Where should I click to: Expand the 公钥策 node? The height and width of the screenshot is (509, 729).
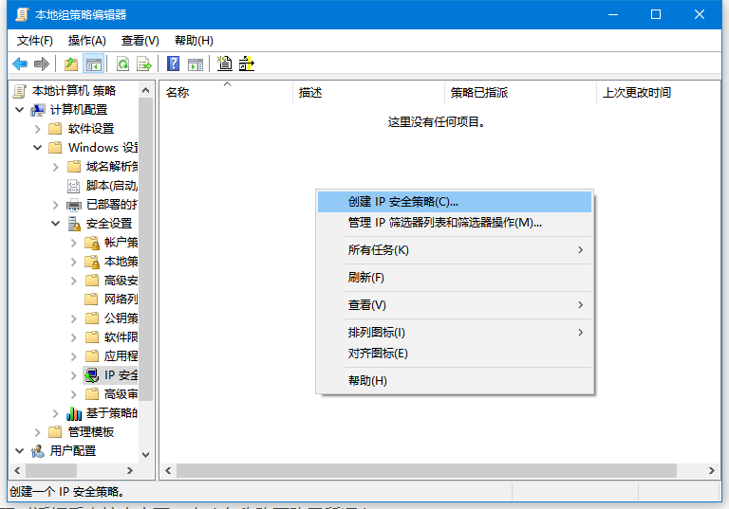tap(74, 318)
